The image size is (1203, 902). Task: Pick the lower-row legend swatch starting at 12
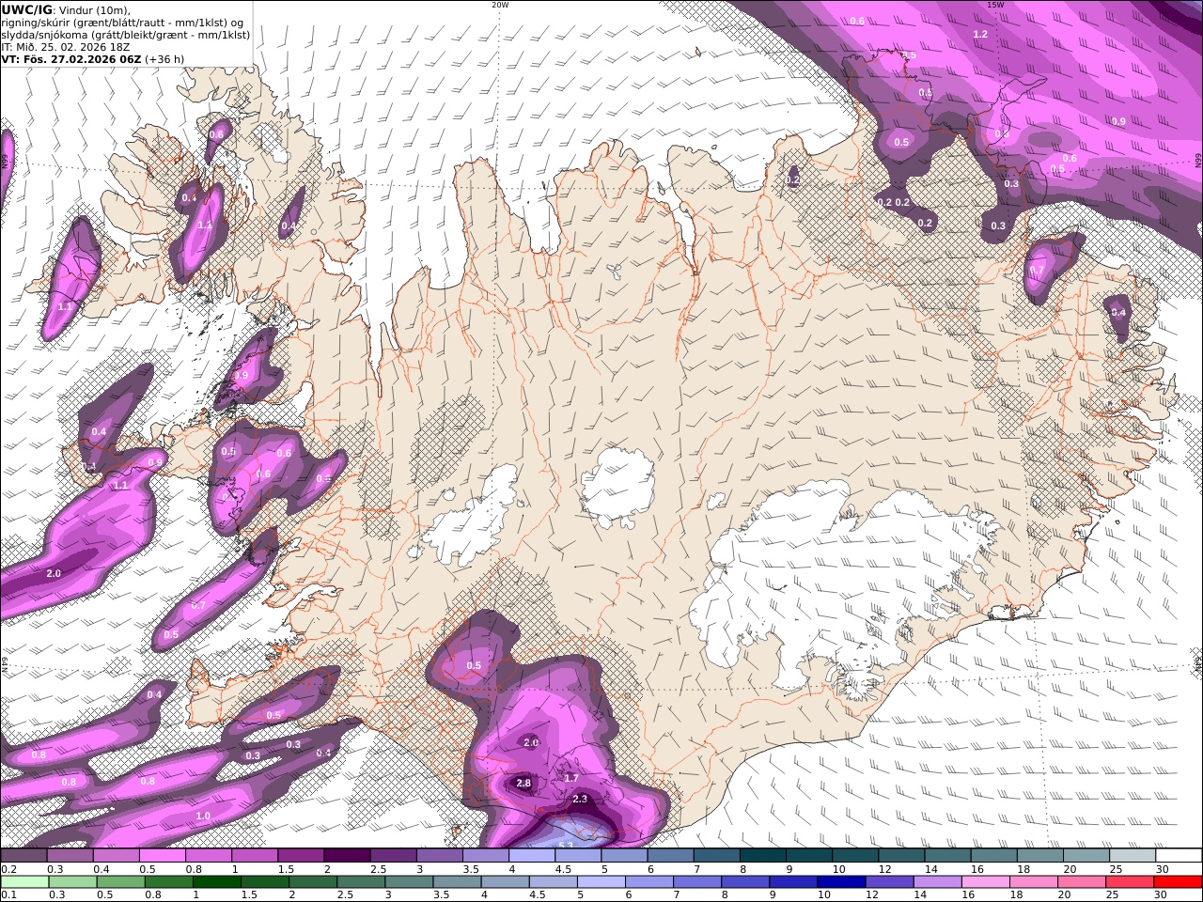(890, 882)
